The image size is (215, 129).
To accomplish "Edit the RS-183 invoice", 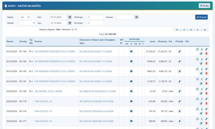I will (x=201, y=63).
